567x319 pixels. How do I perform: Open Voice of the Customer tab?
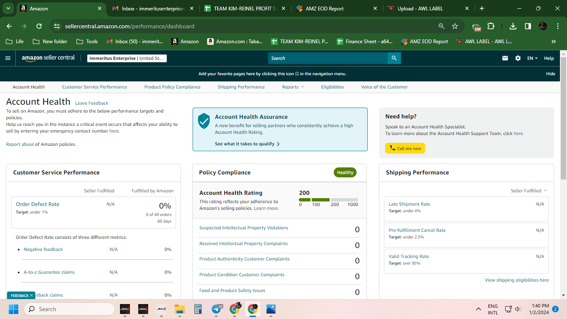click(384, 87)
